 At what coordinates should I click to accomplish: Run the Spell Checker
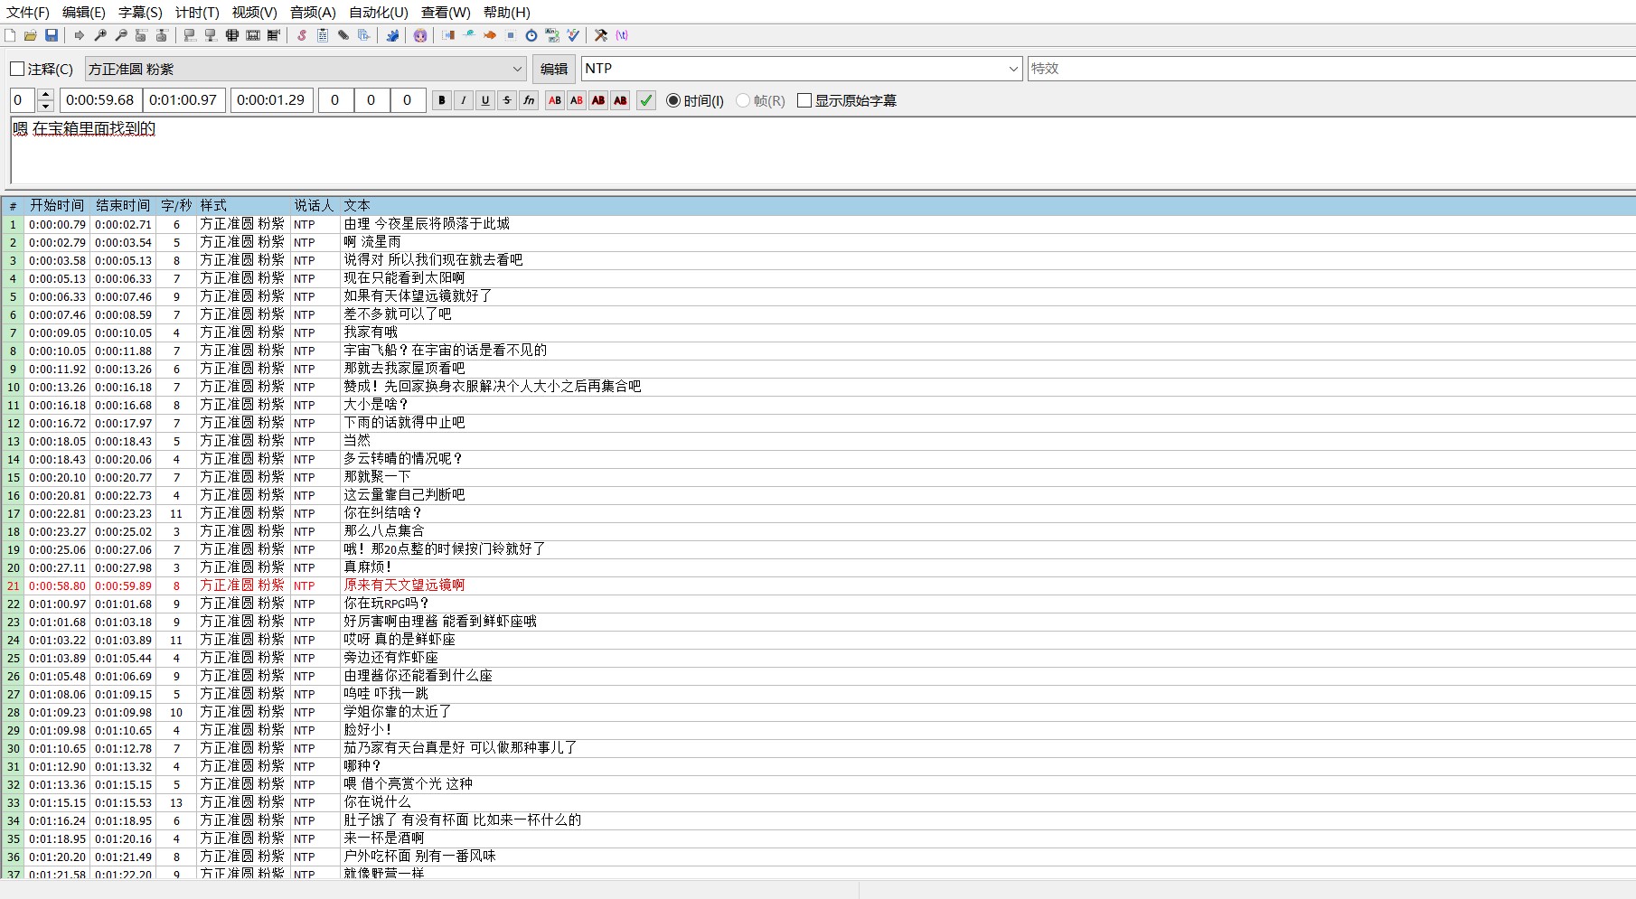(573, 35)
